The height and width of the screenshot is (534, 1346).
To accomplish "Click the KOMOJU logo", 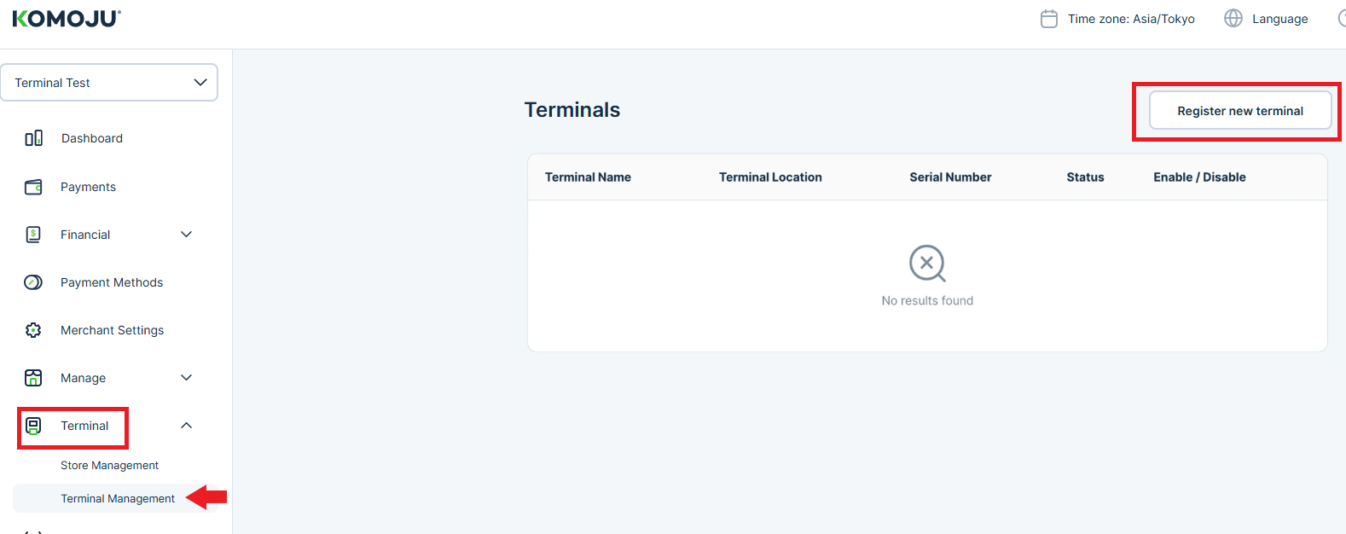I will [x=67, y=19].
